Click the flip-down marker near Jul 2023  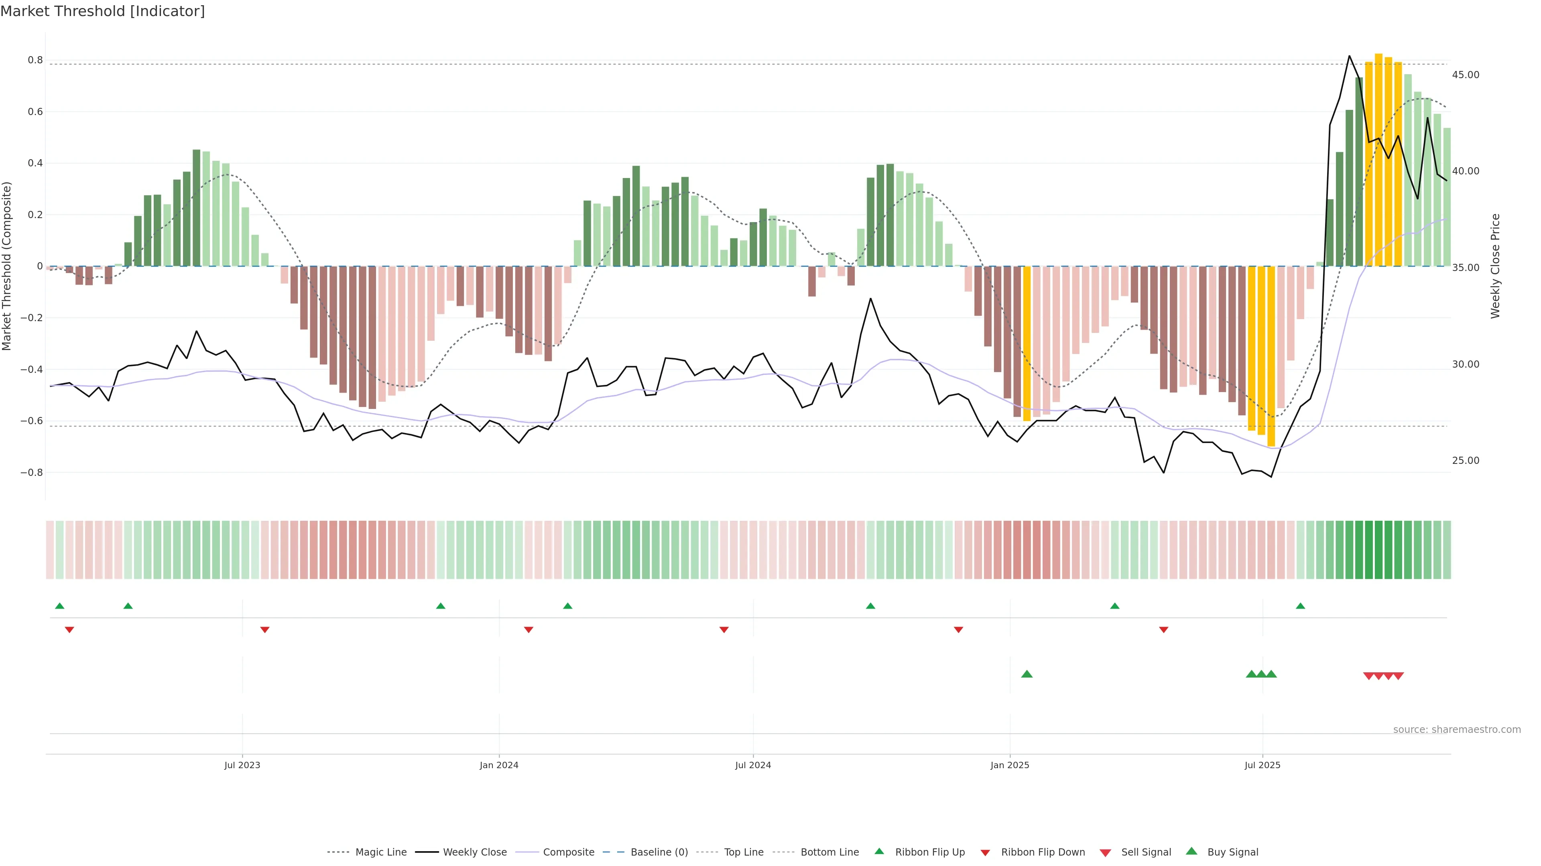click(265, 629)
